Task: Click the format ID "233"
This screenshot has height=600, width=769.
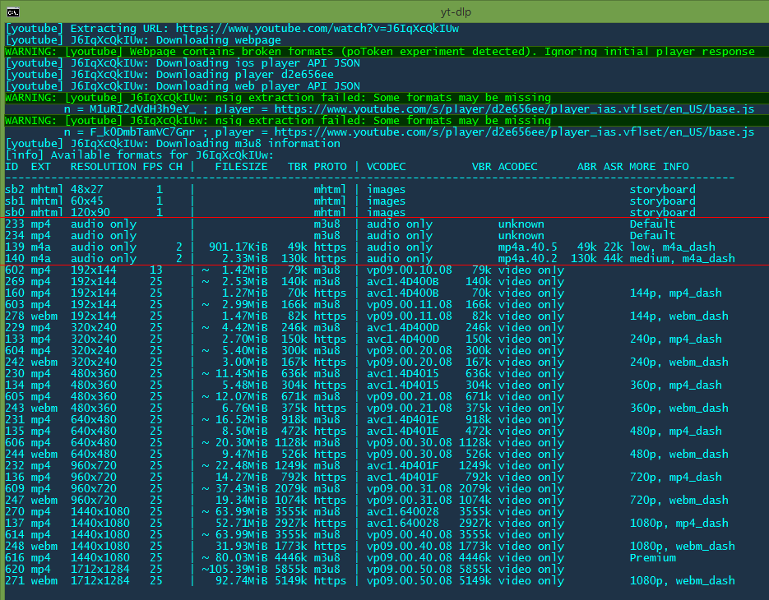Action: [x=15, y=224]
